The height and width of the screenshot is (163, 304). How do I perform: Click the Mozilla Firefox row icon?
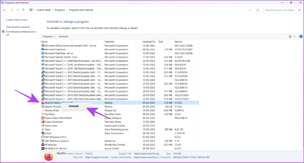coord(43,103)
